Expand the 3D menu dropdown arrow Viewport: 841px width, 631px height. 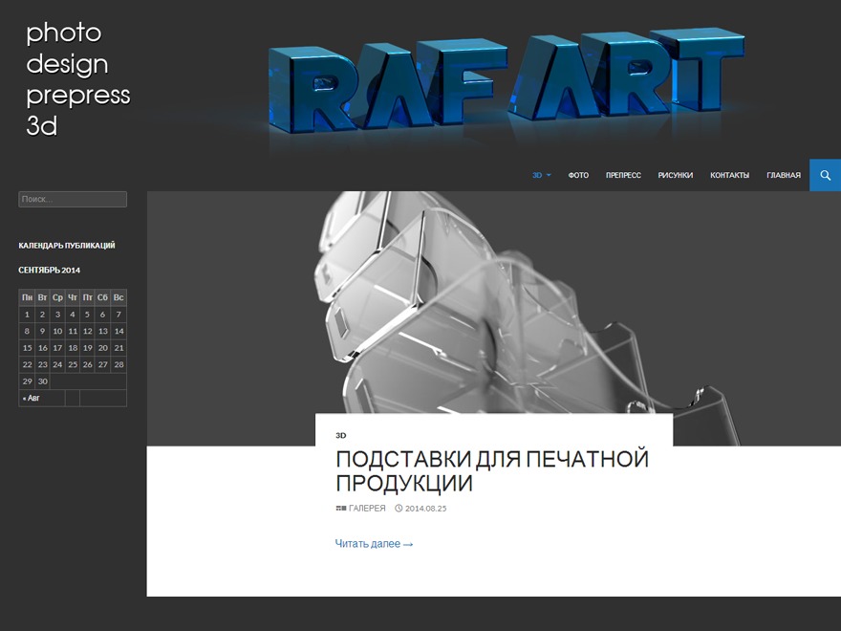click(549, 176)
